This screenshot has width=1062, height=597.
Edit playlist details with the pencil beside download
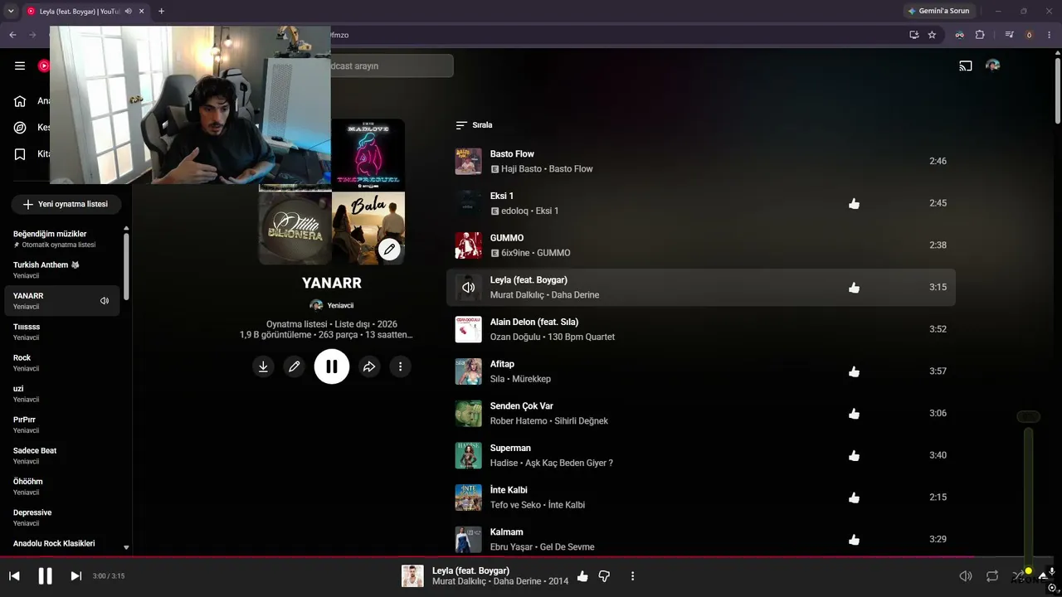click(x=294, y=366)
